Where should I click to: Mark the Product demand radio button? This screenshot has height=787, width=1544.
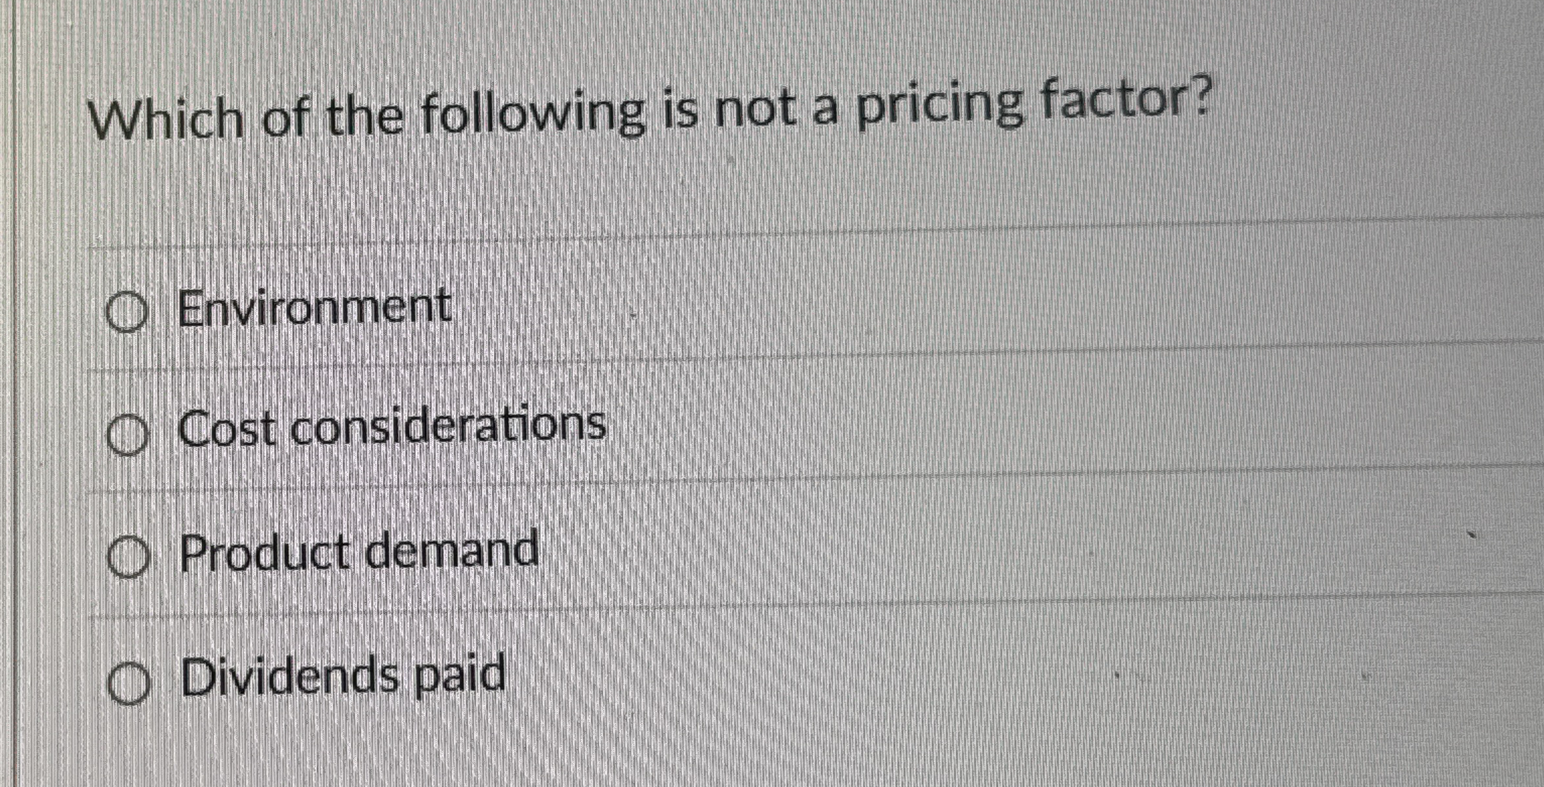click(128, 558)
